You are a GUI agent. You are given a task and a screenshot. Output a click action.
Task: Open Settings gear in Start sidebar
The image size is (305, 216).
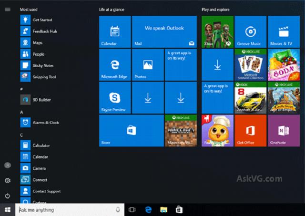pos(8,181)
